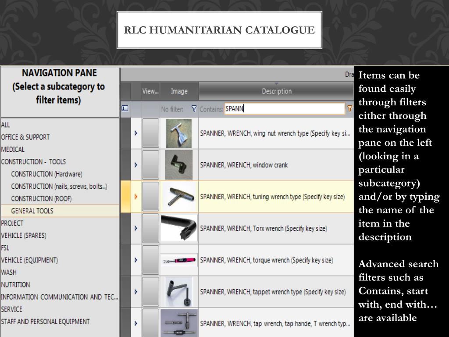Click 'SPANNER, WRENCH, torque wrench' description
The height and width of the screenshot is (337, 449).
point(267,260)
